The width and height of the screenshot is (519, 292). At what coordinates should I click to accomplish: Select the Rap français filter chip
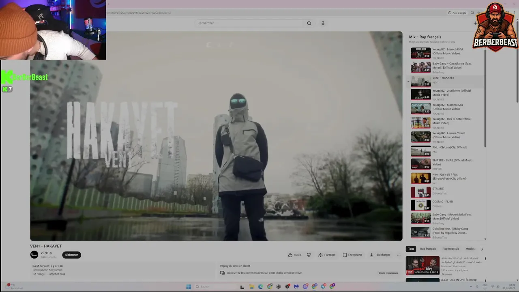pyautogui.click(x=428, y=249)
